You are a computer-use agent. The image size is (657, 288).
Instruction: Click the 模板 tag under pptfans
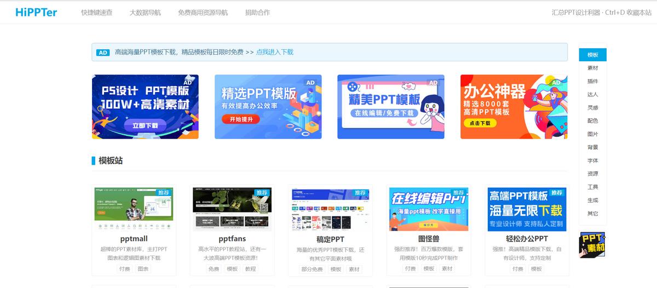(x=232, y=269)
